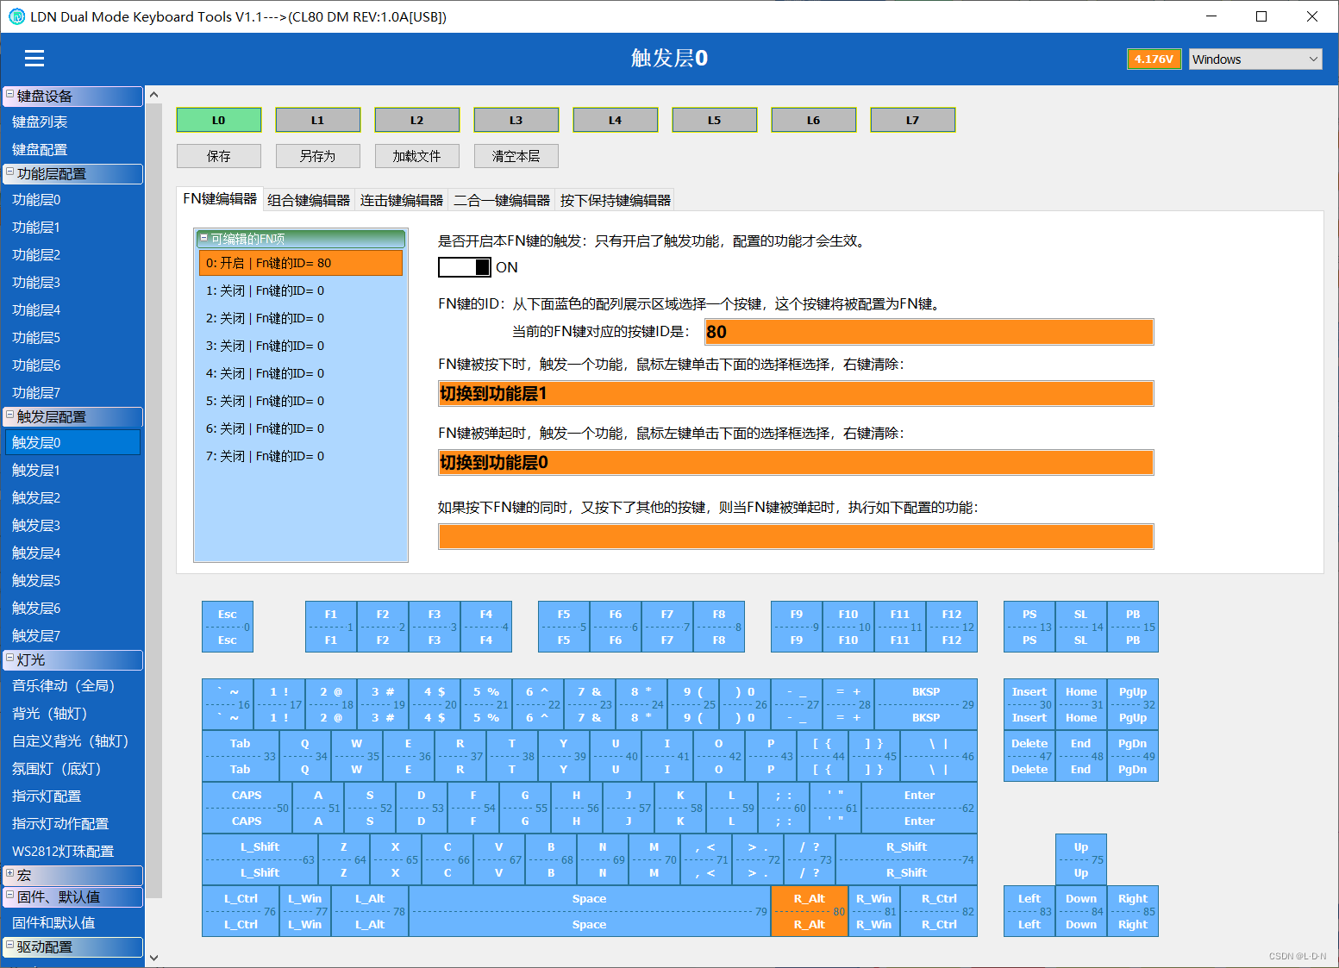1339x968 pixels.
Task: Select layer L0 button
Action: [219, 120]
